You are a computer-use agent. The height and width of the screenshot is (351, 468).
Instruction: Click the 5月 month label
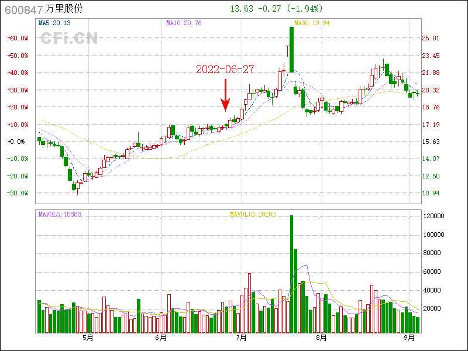(88, 338)
